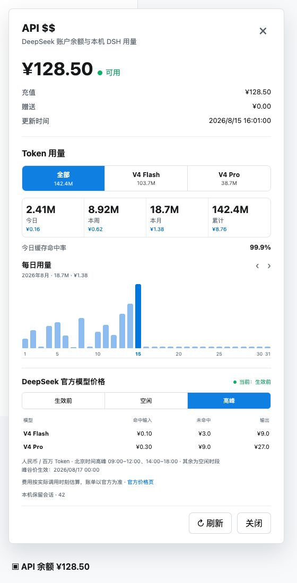297x583 pixels.
Task: Click the weekly cost ¥0.62
Action: [x=95, y=229]
